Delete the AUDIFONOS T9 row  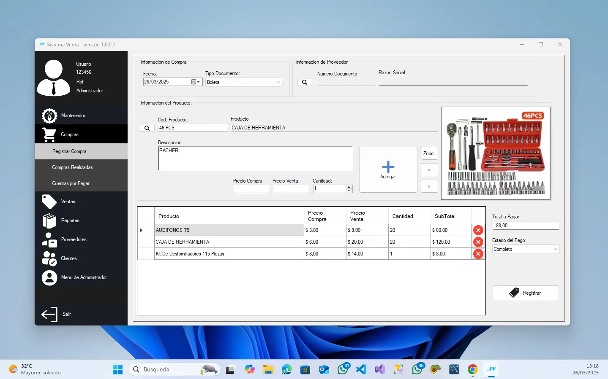[x=478, y=230]
